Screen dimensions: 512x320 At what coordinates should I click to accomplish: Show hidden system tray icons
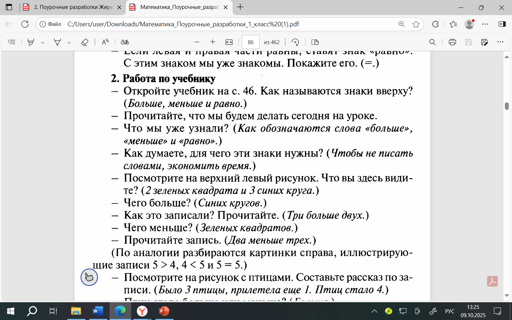(374, 311)
